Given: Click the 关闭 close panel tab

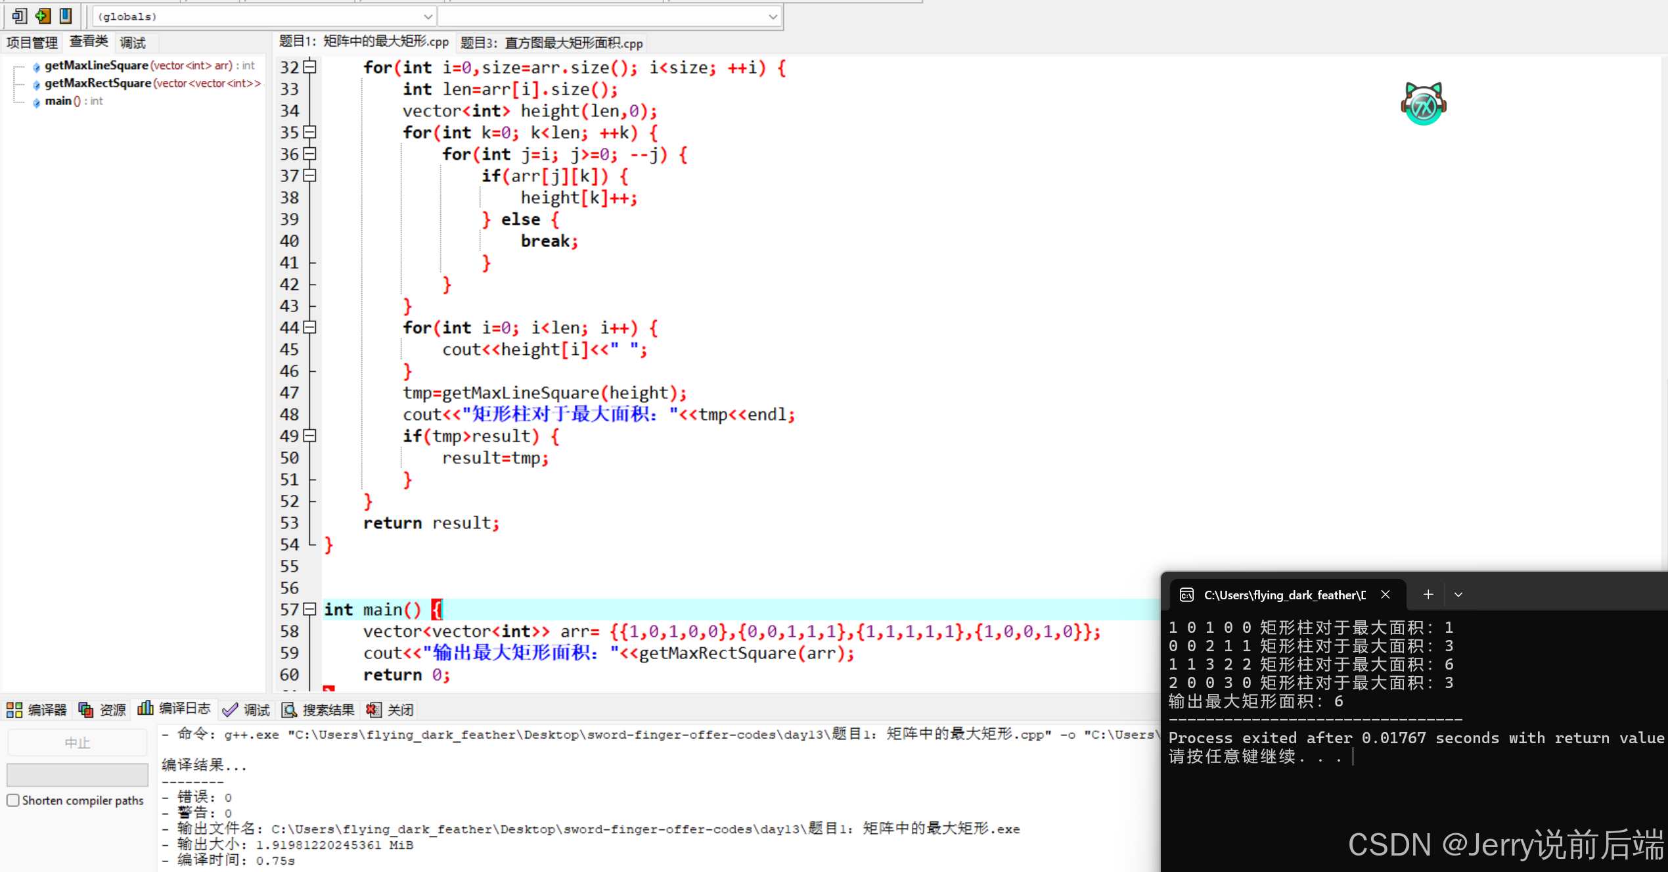Looking at the screenshot, I should 390,710.
